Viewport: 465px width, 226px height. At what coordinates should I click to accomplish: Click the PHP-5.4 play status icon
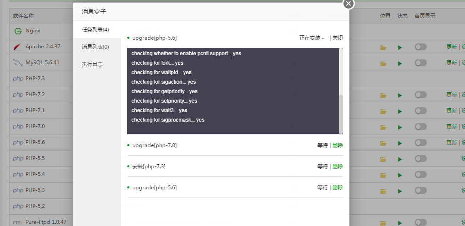pyautogui.click(x=400, y=175)
